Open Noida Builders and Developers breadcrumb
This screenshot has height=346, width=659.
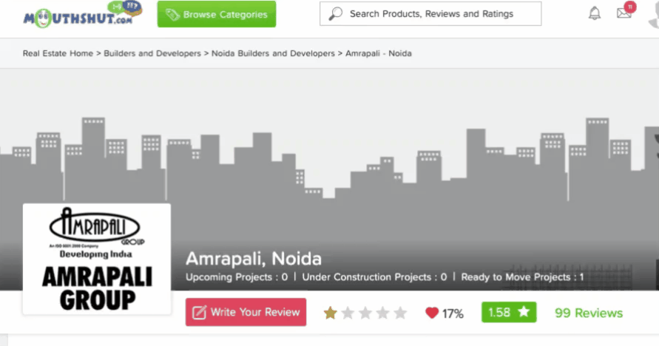273,53
